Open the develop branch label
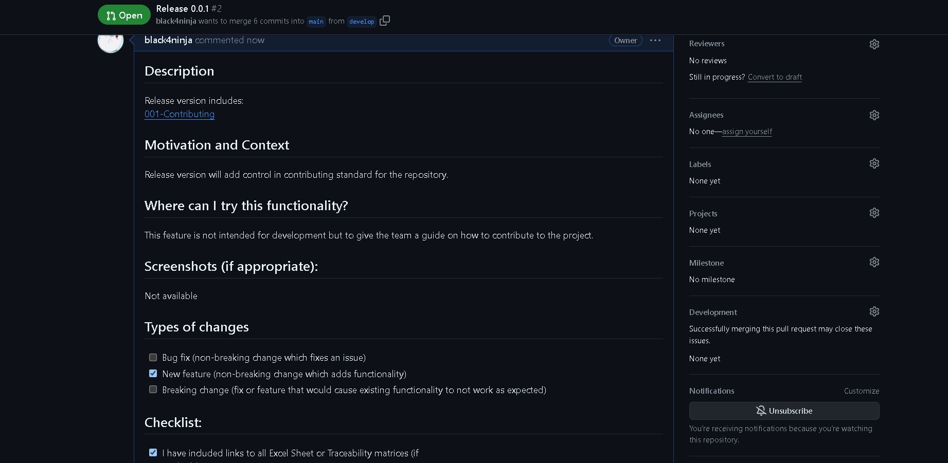The image size is (948, 463). click(362, 22)
